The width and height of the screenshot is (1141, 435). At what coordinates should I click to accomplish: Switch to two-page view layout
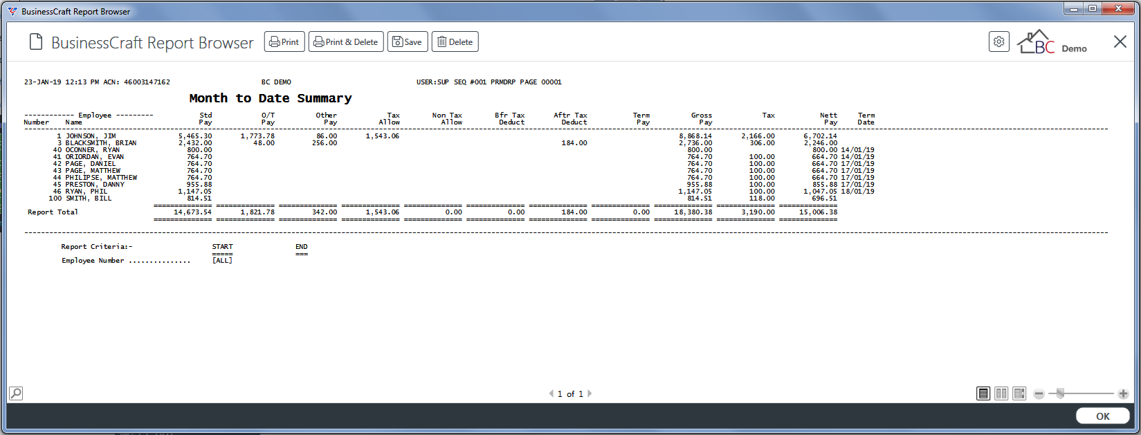[x=1001, y=394]
